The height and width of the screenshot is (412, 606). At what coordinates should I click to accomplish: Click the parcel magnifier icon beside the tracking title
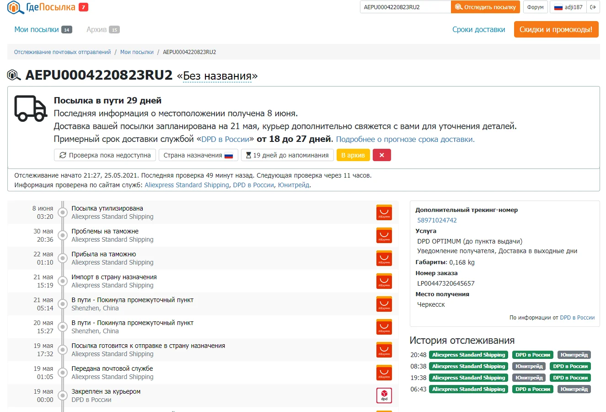(x=14, y=75)
